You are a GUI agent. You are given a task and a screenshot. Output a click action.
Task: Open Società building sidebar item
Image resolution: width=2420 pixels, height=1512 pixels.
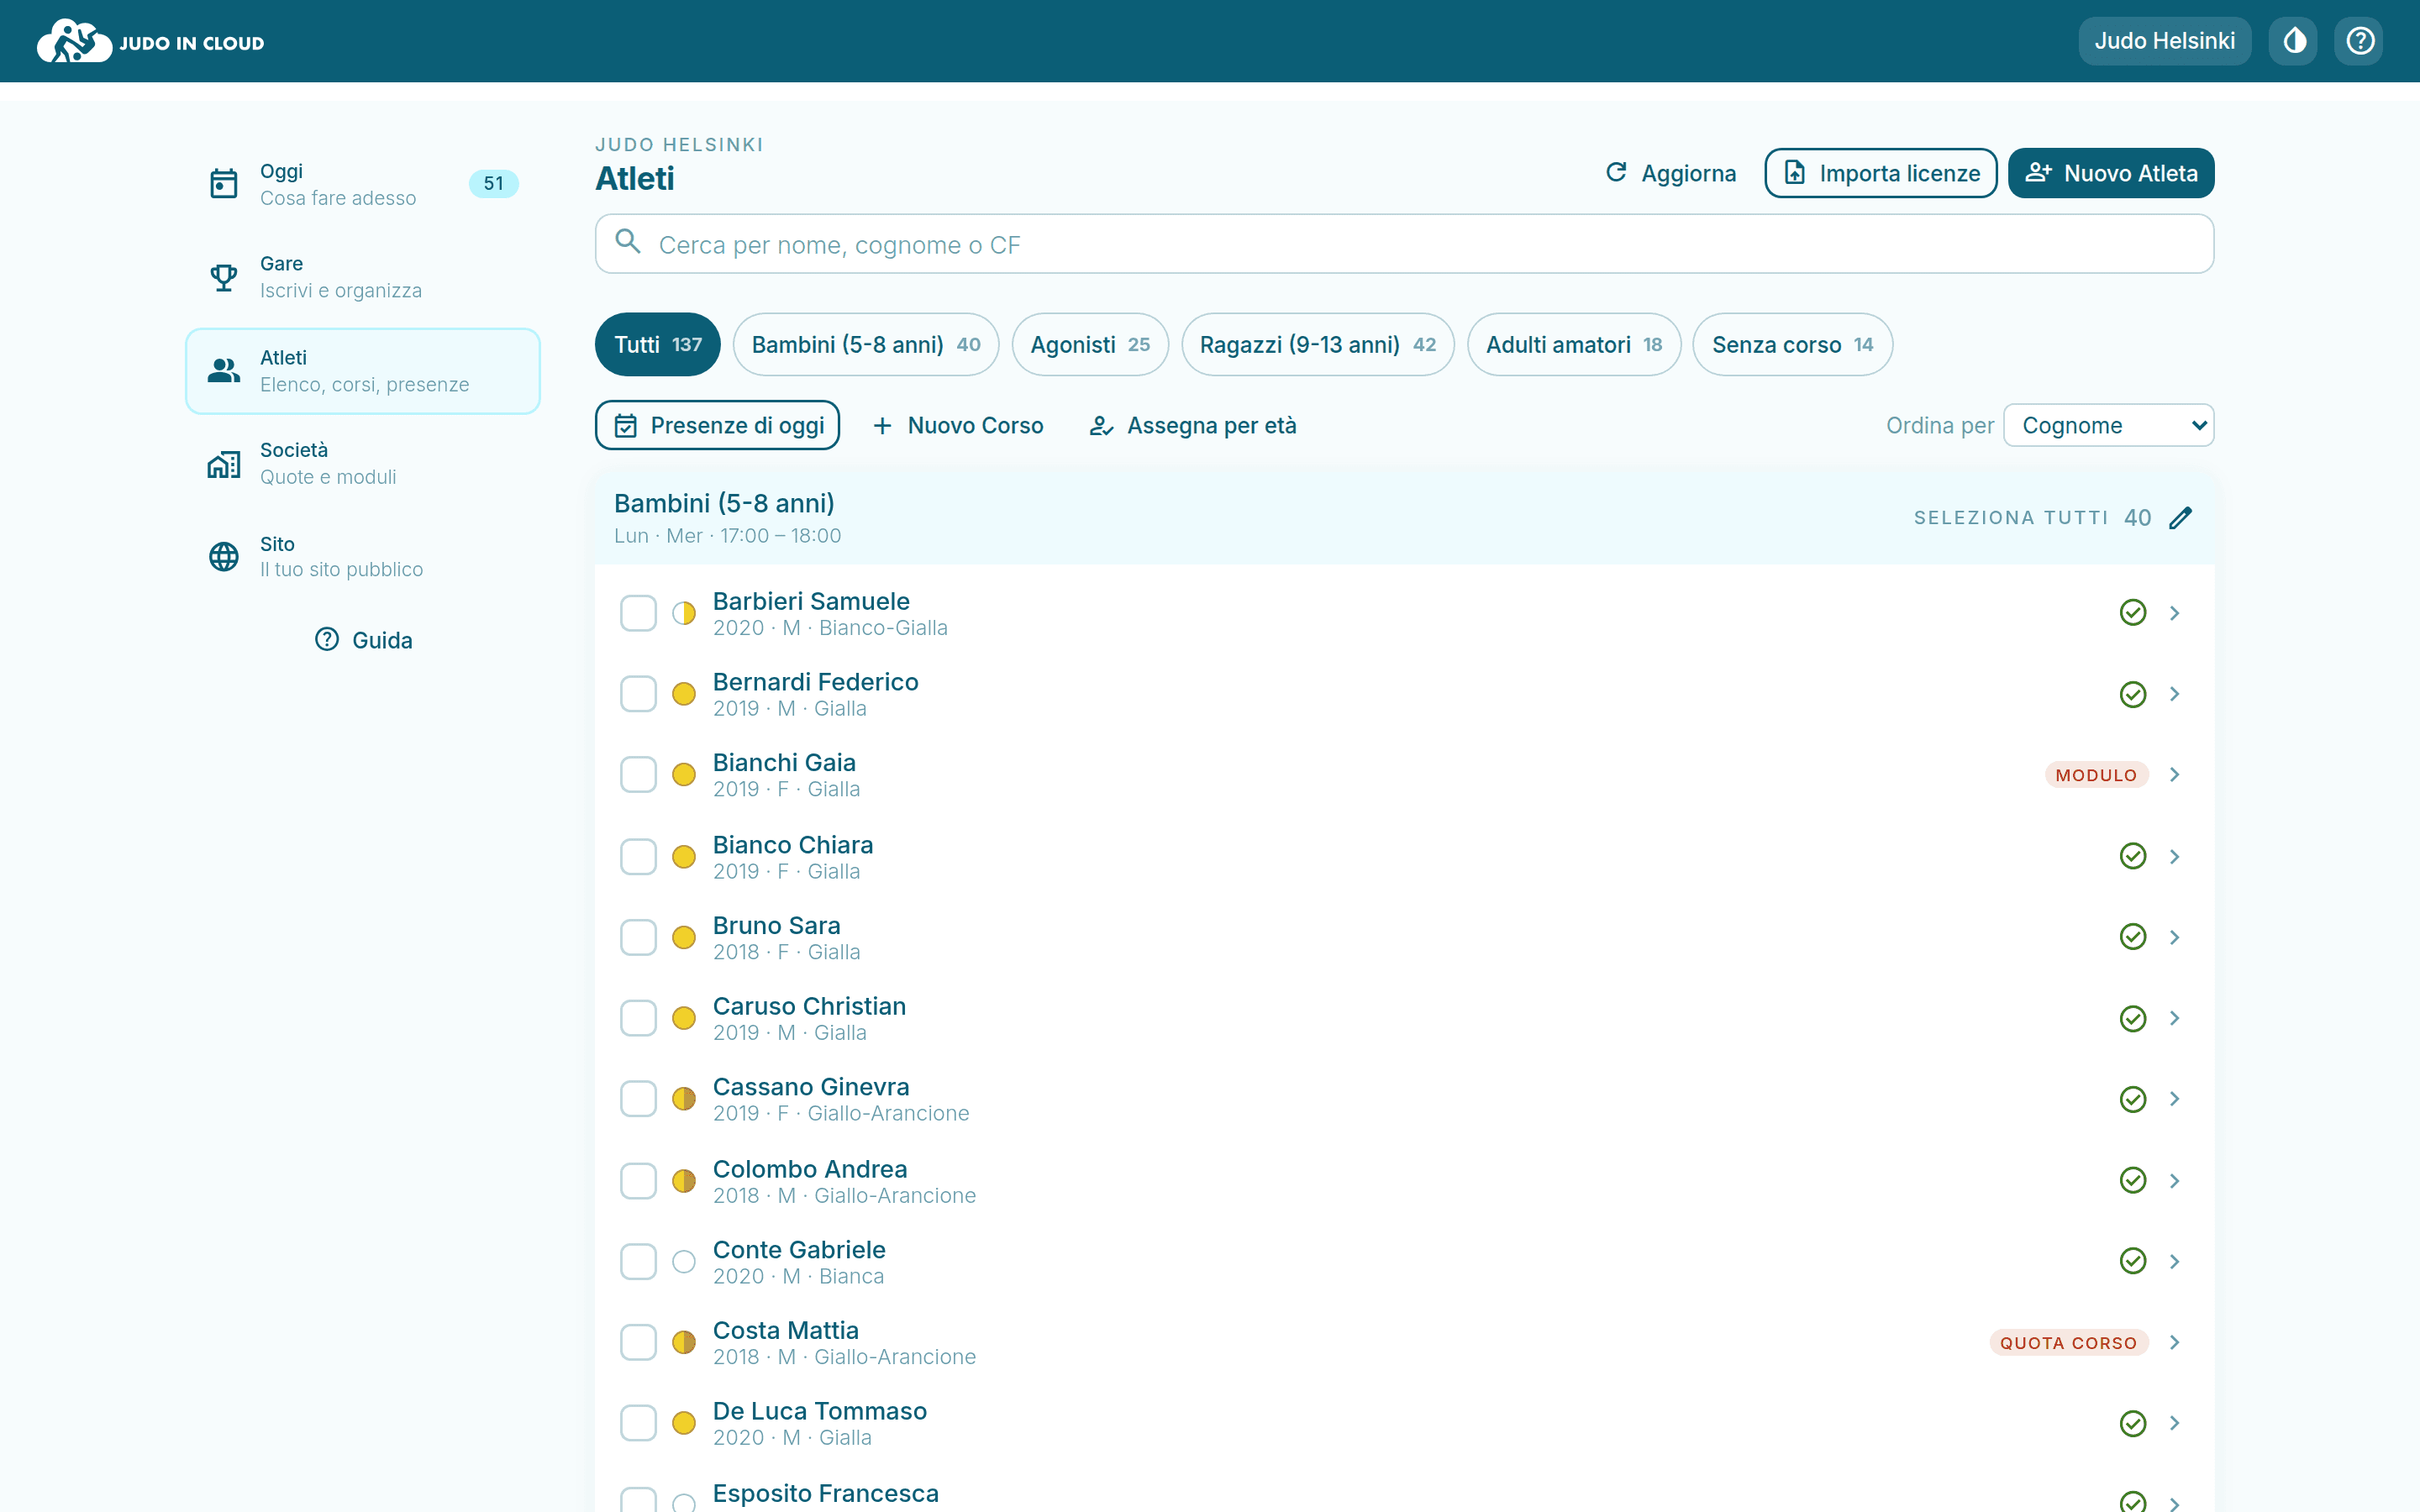(362, 464)
